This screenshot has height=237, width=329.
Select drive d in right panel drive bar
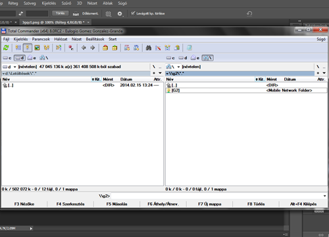183,58
